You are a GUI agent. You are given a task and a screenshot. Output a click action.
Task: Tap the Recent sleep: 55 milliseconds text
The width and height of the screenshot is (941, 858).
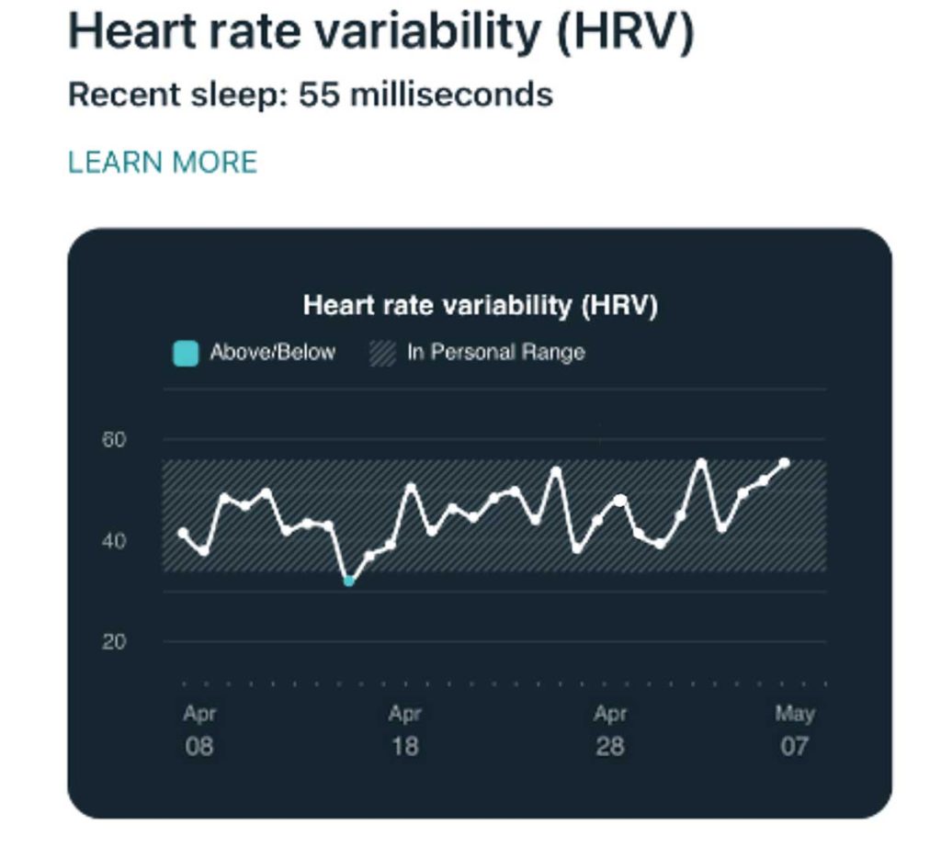311,95
